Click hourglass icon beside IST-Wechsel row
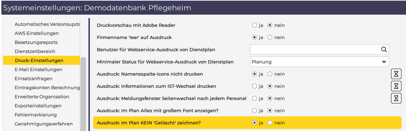 [396, 86]
